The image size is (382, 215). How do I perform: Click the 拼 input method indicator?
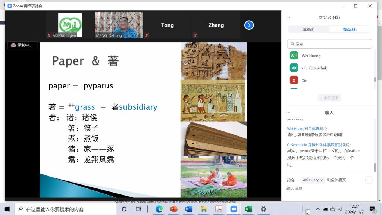[x=308, y=212]
